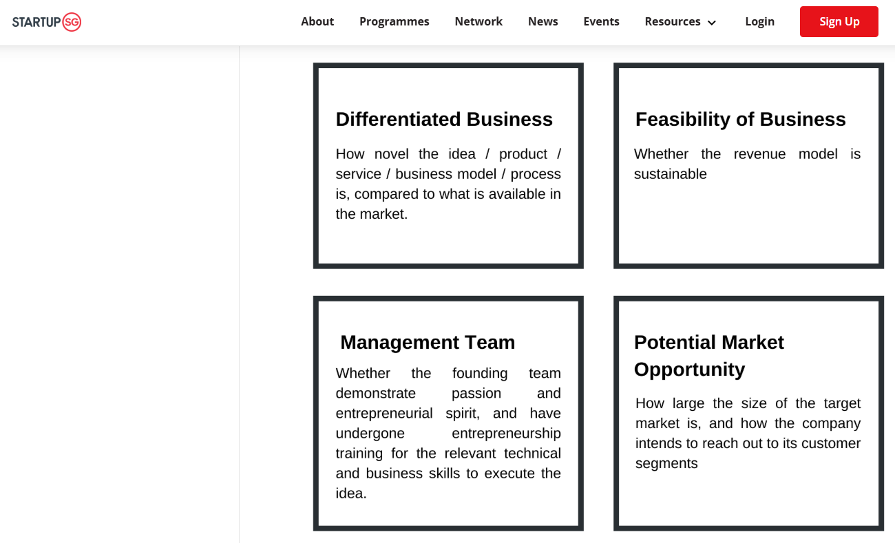
Task: Click the STARTUP wordmark in logo
Action: click(x=36, y=22)
